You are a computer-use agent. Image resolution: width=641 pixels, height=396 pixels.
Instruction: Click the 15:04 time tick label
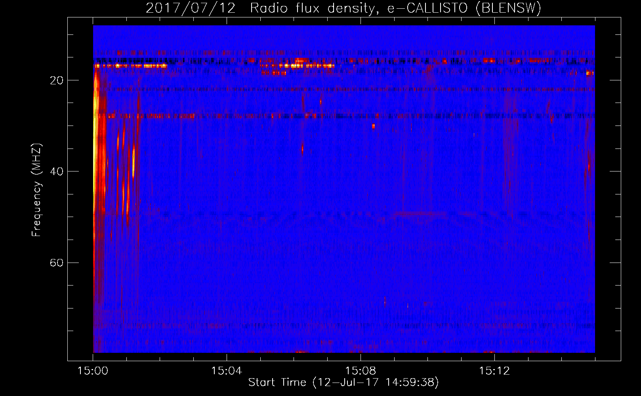click(x=227, y=371)
